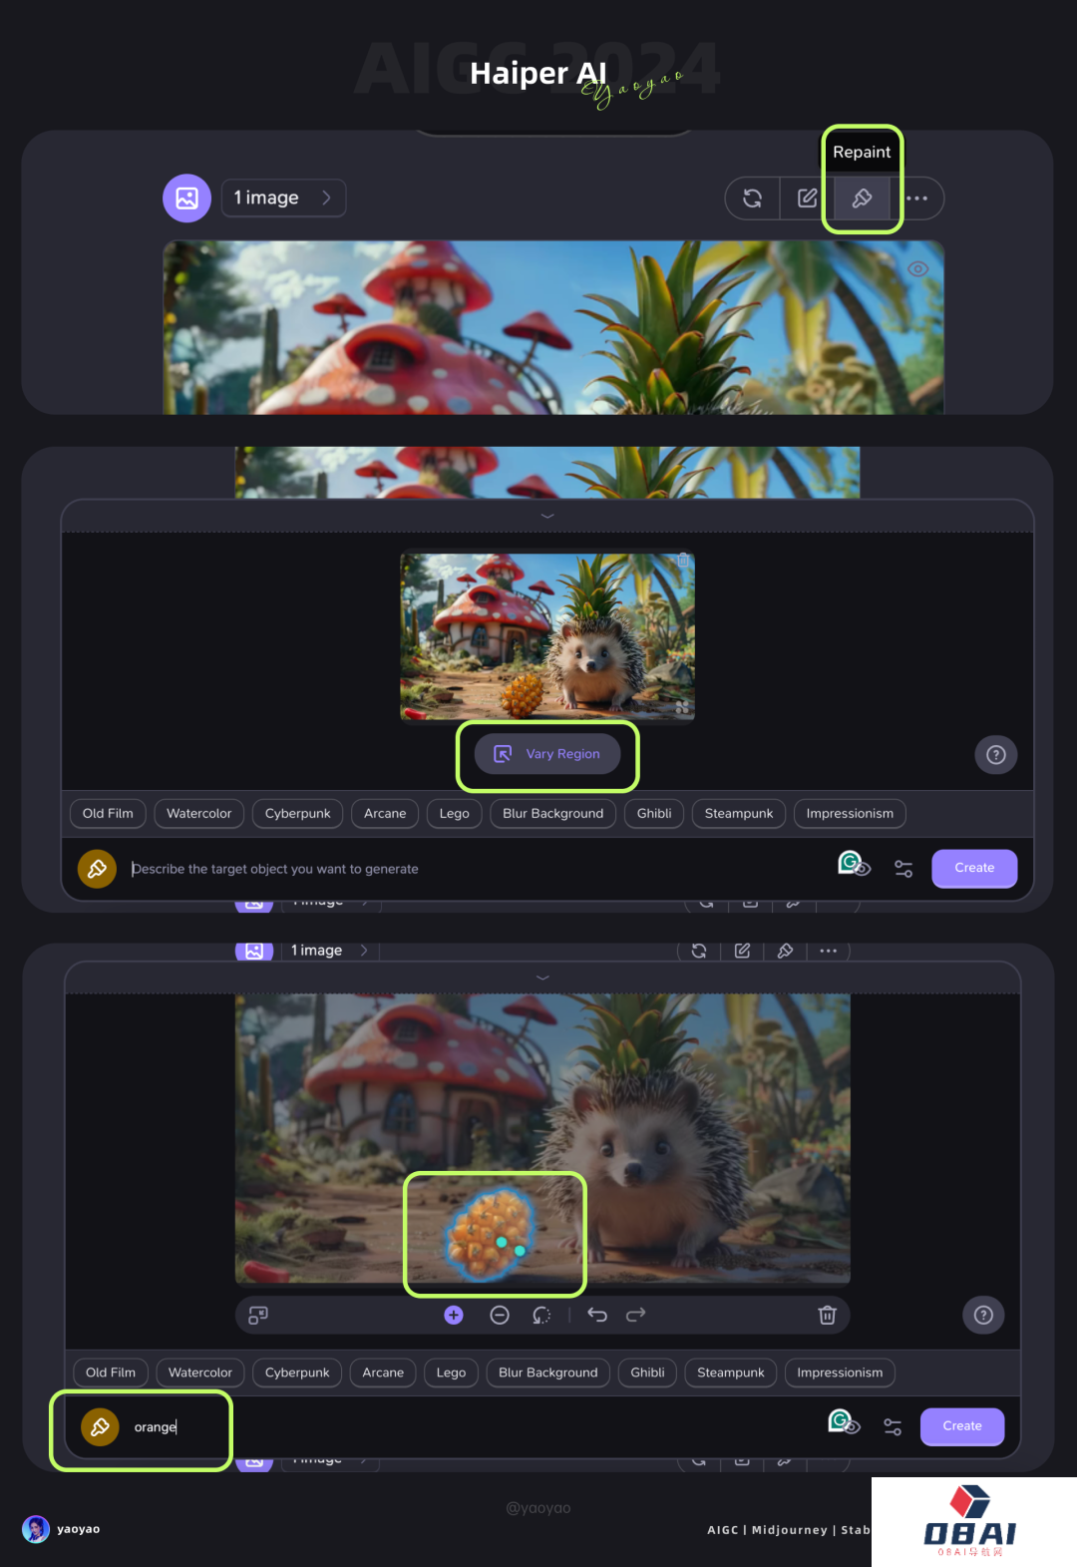1077x1567 pixels.
Task: Choose the Ghibli style in the orange-prompt panel
Action: (x=647, y=1372)
